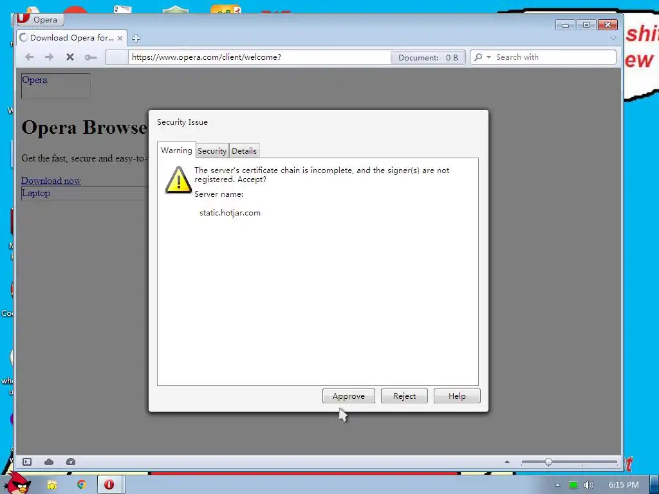Screen dimensions: 659x494
Task: Click the Show desktop button
Action: pyautogui.click(x=654, y=485)
